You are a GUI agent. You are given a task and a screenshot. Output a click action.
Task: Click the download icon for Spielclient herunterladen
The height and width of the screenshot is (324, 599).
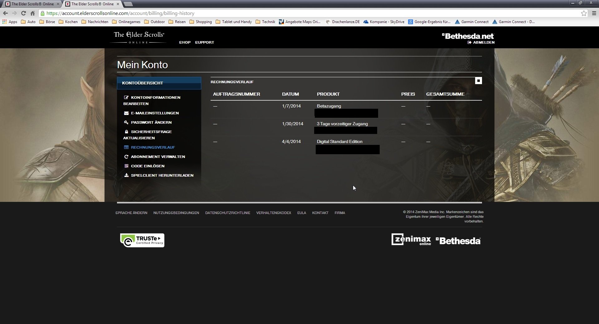coord(126,175)
